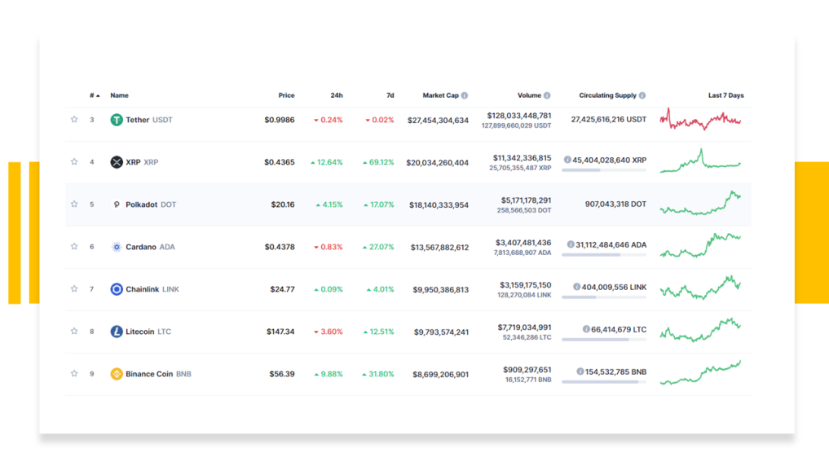Open Polkadot 7-day price chart
The width and height of the screenshot is (829, 466).
tap(700, 204)
